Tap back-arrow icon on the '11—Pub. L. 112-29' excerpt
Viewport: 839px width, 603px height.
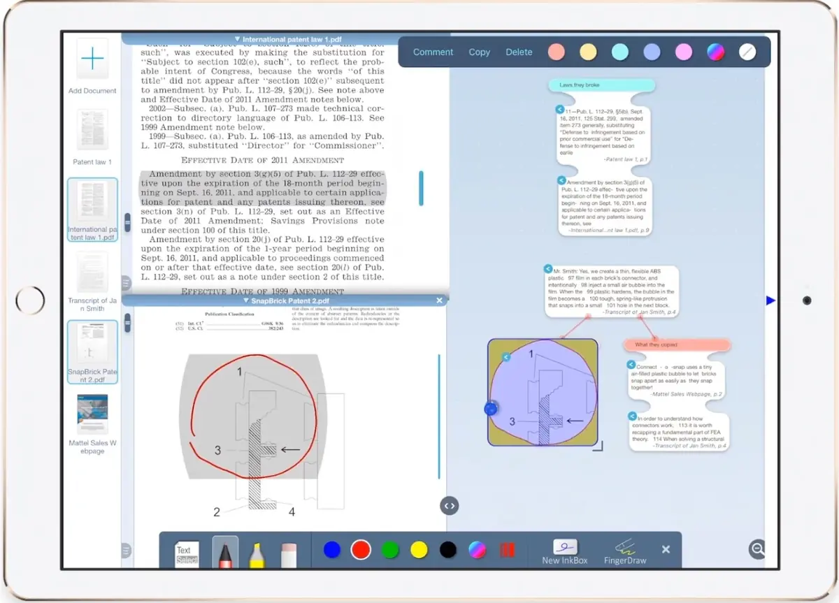click(560, 110)
